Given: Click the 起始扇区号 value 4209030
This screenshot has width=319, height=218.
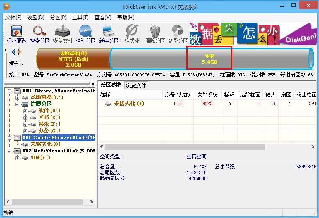Looking at the screenshot, I should pyautogui.click(x=198, y=178).
